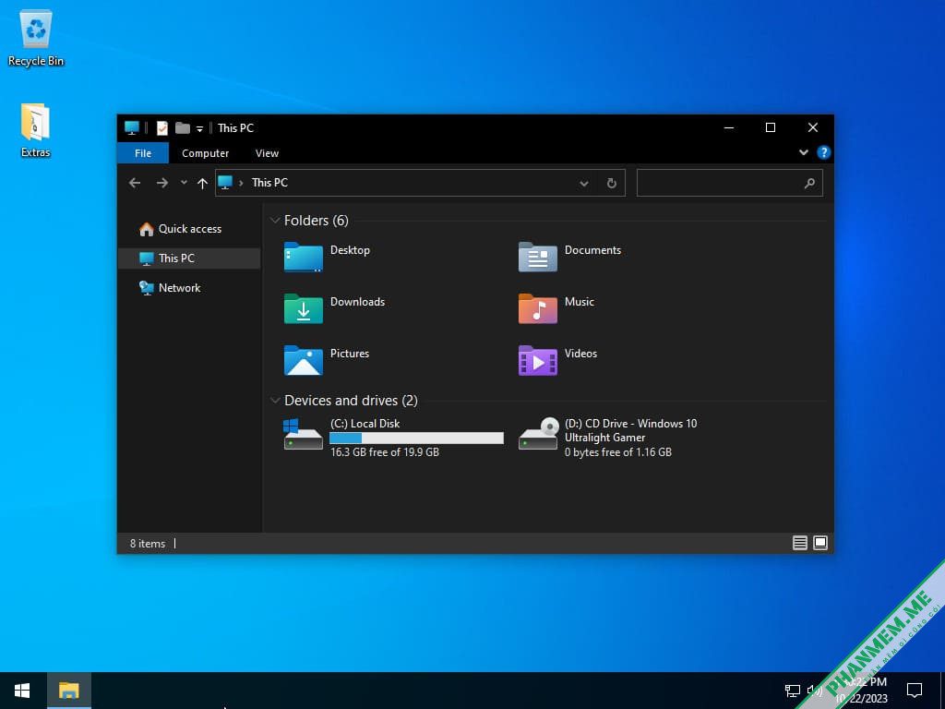Viewport: 945px width, 709px height.
Task: Select the (C:) Local Disk drive icon
Action: tap(303, 434)
